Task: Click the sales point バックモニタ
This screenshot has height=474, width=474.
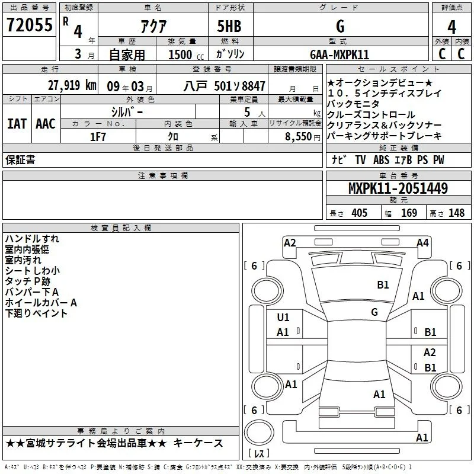Action: tap(353, 104)
